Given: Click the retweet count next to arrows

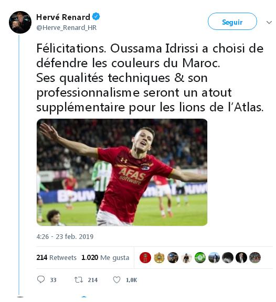Looking at the screenshot, I should pos(92,280).
